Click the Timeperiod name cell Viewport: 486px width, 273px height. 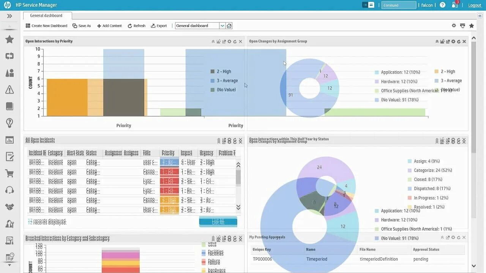point(317,259)
